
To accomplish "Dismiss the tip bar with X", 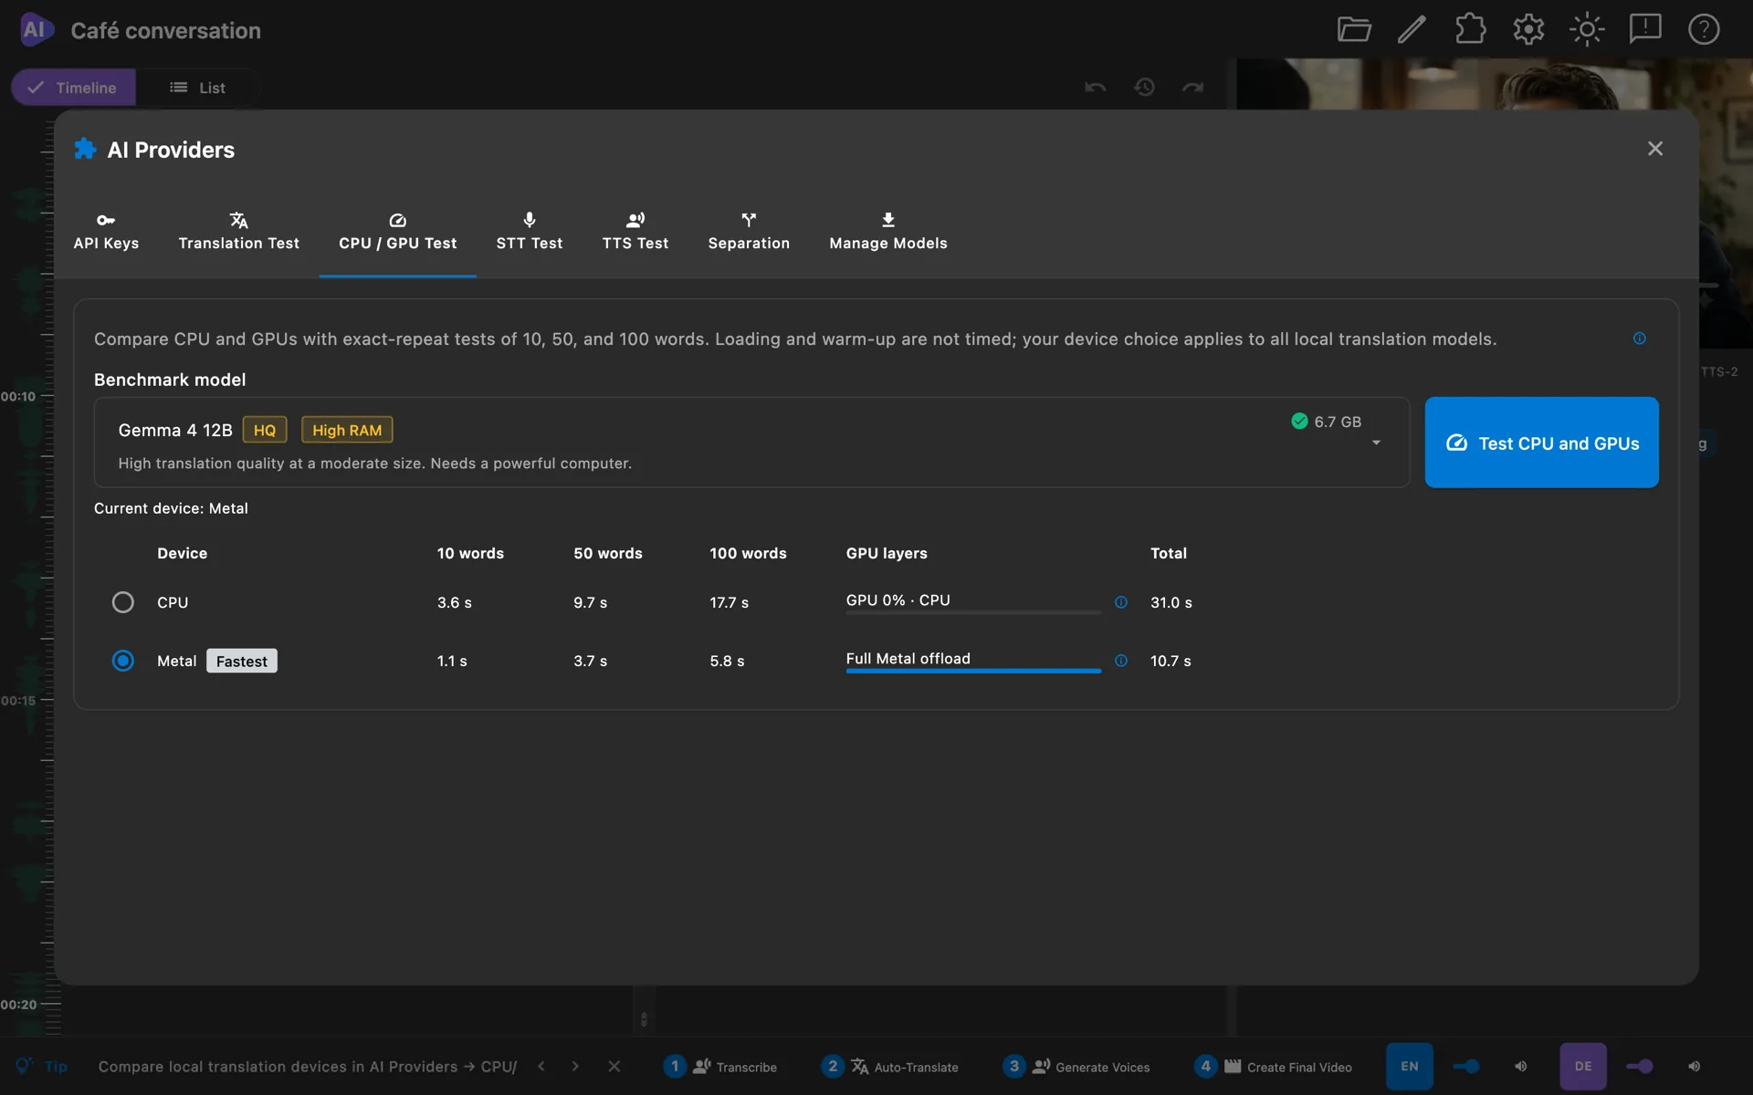I will (614, 1067).
